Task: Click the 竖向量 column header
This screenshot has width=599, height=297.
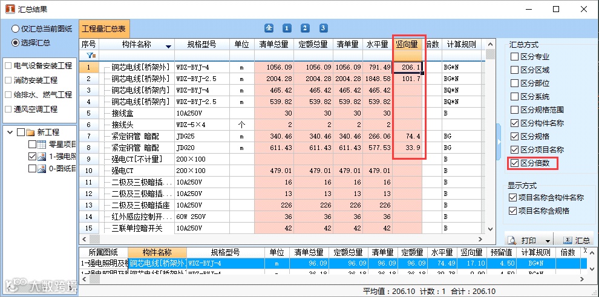Action: tap(408, 45)
